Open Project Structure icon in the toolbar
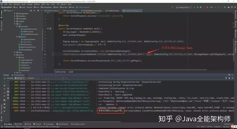 coord(228,7)
